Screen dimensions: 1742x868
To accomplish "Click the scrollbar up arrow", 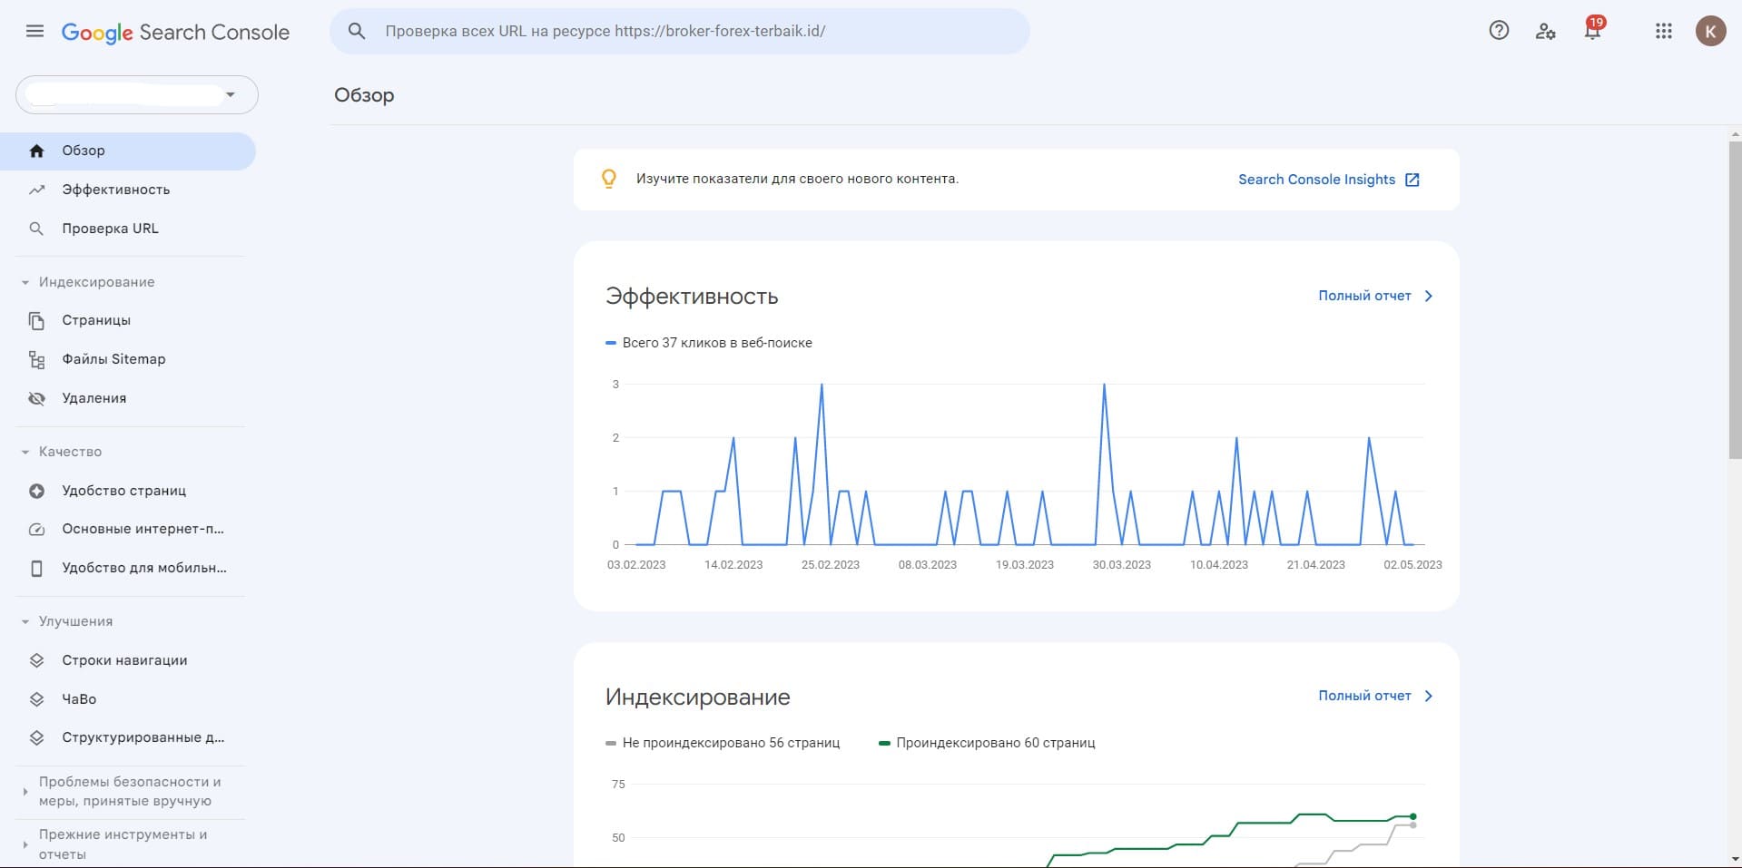I will pyautogui.click(x=1735, y=135).
